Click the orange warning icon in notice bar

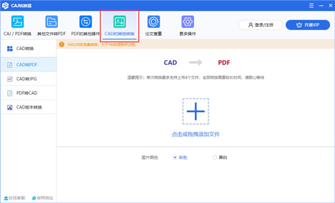[61, 45]
